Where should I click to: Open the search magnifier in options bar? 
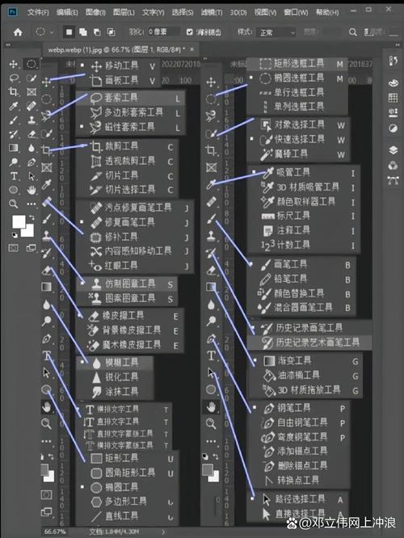tap(352, 32)
